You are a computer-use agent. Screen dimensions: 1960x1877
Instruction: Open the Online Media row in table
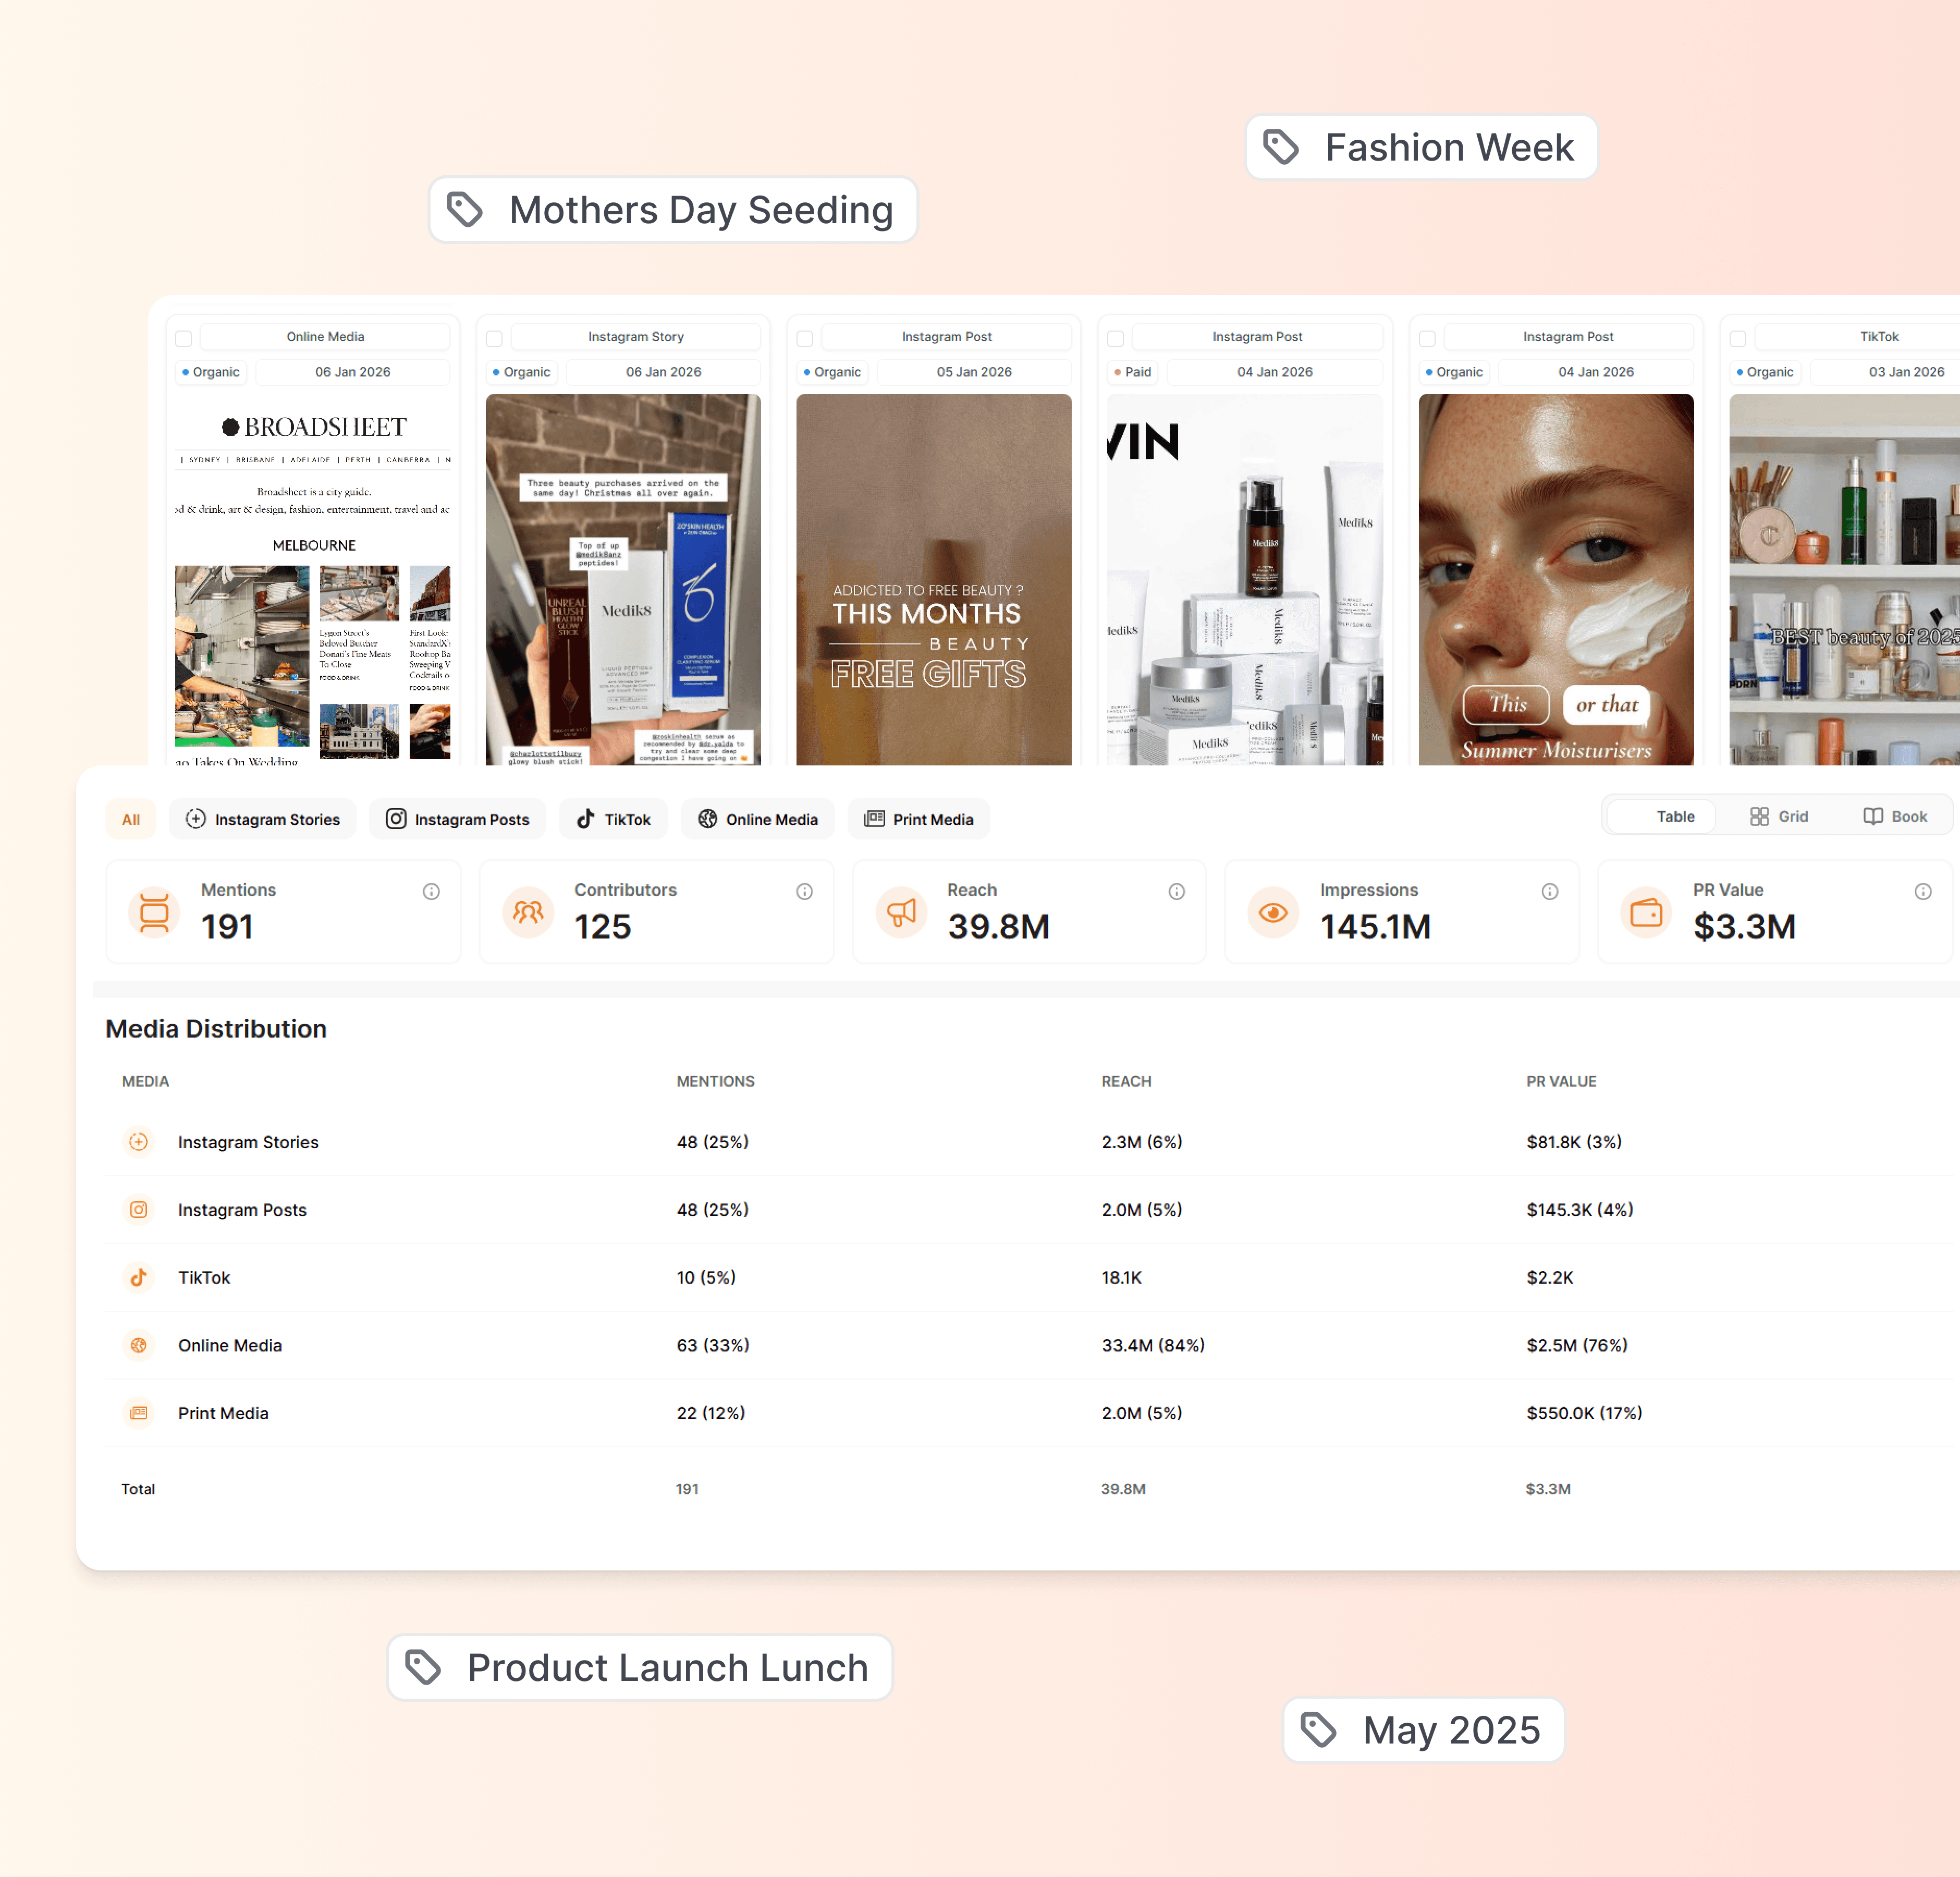(230, 1345)
